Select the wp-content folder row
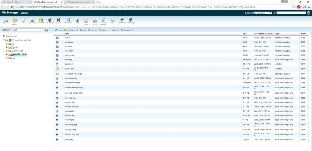 [181, 51]
